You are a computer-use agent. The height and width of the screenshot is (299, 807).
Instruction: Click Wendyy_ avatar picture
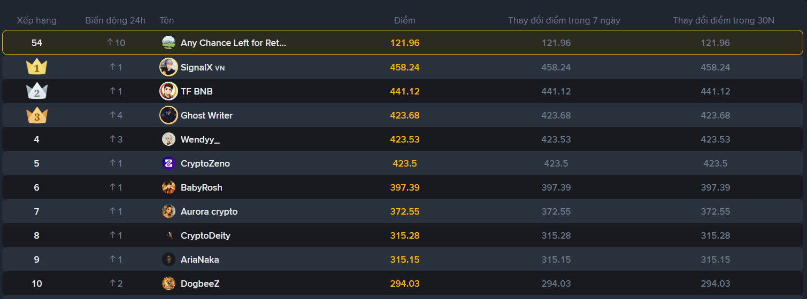(x=168, y=139)
